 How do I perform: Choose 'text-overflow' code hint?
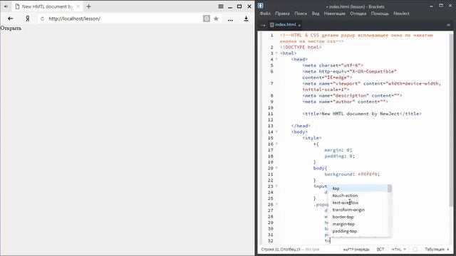tap(358, 203)
